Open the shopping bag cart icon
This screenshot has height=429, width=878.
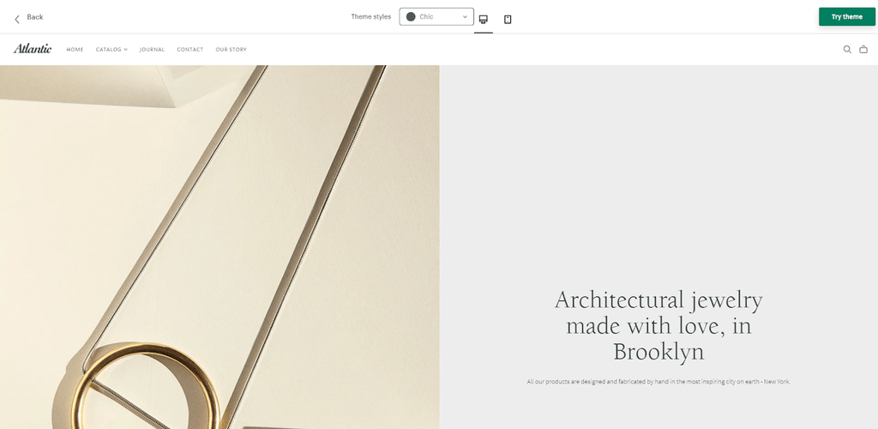pos(863,49)
